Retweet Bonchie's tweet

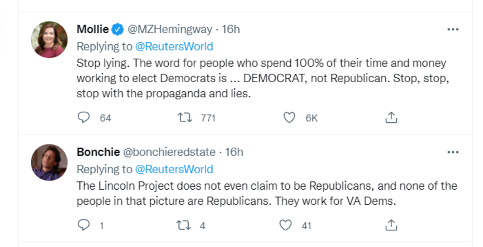click(185, 225)
